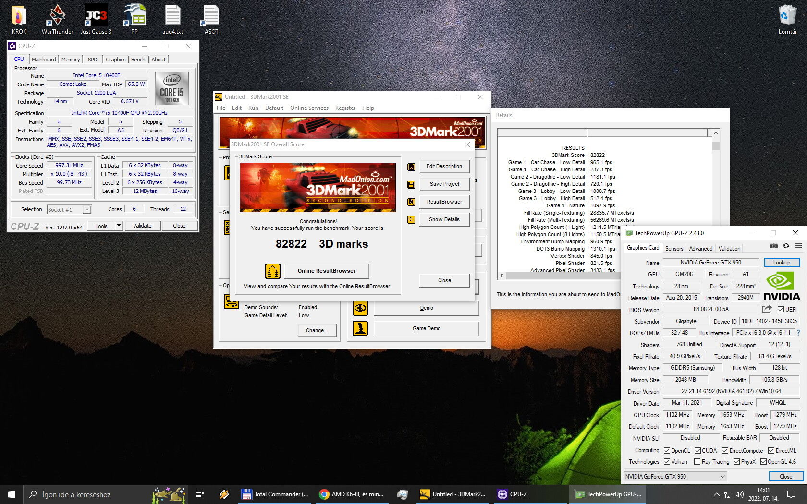The height and width of the screenshot is (504, 807).
Task: Click the GPU-Z BIOS export share icon
Action: (767, 309)
